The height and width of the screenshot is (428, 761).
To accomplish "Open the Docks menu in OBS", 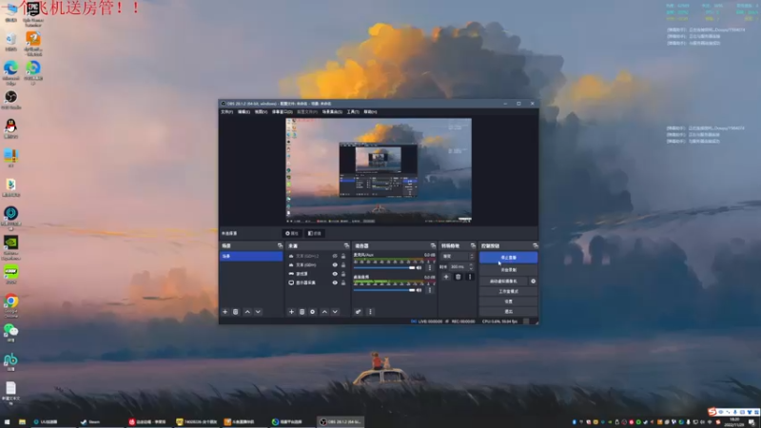I will 282,111.
